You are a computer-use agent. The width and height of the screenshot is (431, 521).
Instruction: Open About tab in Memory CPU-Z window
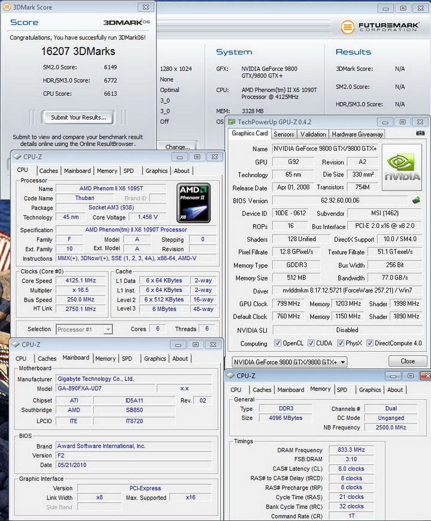(394, 390)
